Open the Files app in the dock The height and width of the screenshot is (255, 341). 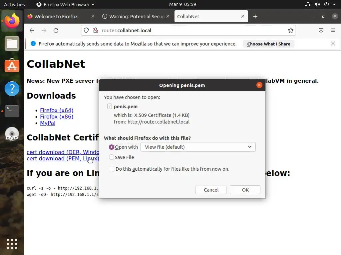(x=12, y=43)
